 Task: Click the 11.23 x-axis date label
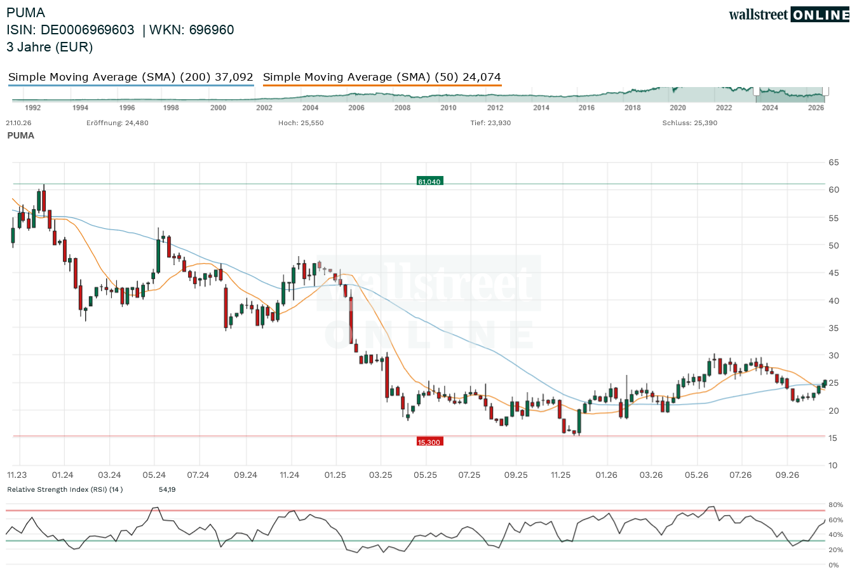[x=17, y=475]
